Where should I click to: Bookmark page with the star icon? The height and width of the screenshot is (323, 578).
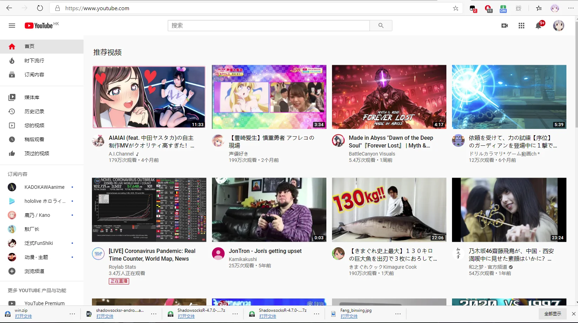point(456,8)
